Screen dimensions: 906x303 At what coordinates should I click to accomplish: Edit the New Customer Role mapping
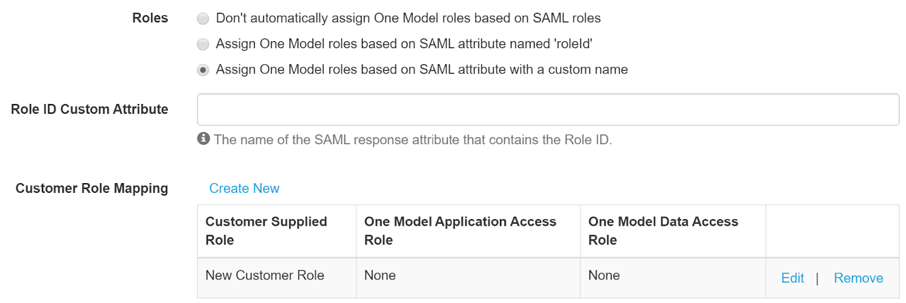[x=792, y=278]
